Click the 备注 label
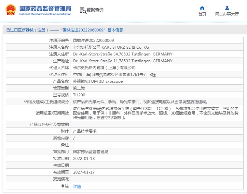Viewport: 247px width, 194px height. point(65,145)
